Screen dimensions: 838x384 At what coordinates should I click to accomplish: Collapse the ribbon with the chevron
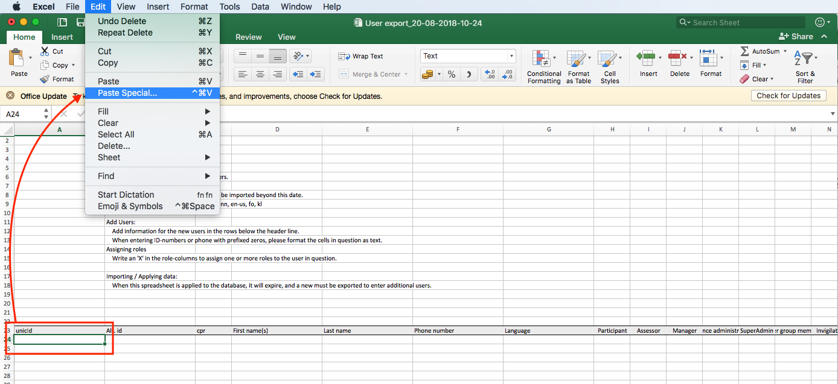pyautogui.click(x=825, y=36)
